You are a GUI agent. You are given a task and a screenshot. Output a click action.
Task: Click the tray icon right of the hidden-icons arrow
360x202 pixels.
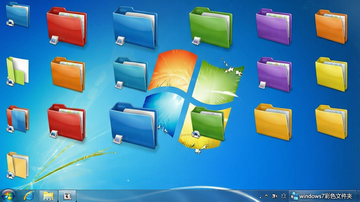pos(266,196)
